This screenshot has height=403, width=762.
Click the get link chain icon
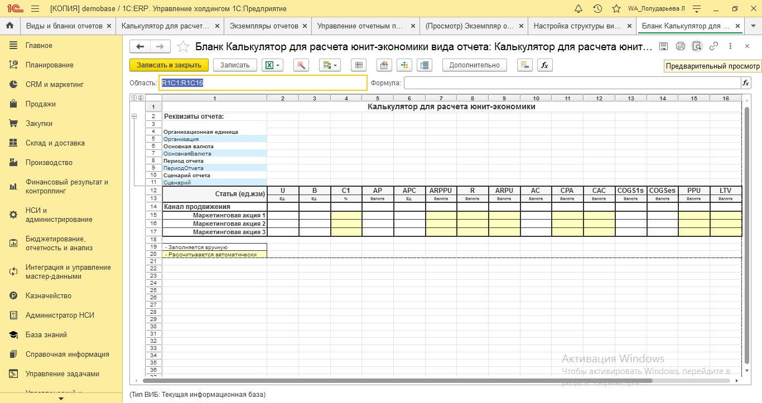[x=713, y=46]
